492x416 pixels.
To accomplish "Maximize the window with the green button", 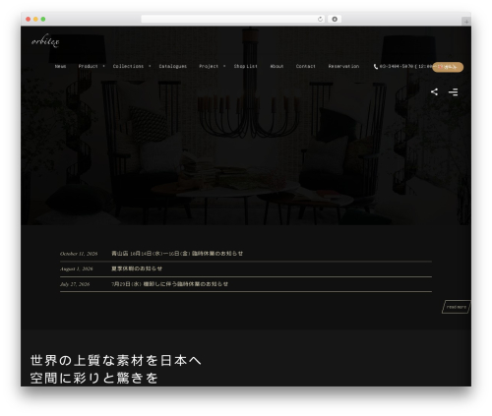I will [x=43, y=20].
